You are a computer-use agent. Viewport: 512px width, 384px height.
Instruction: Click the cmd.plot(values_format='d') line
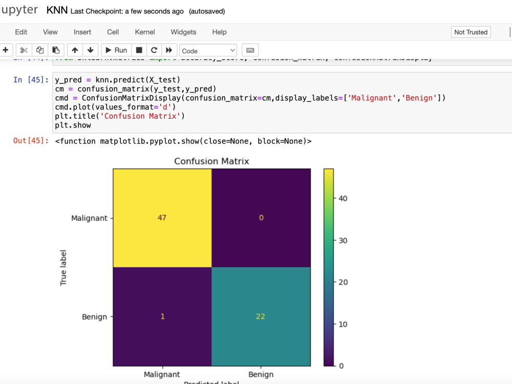pos(115,107)
